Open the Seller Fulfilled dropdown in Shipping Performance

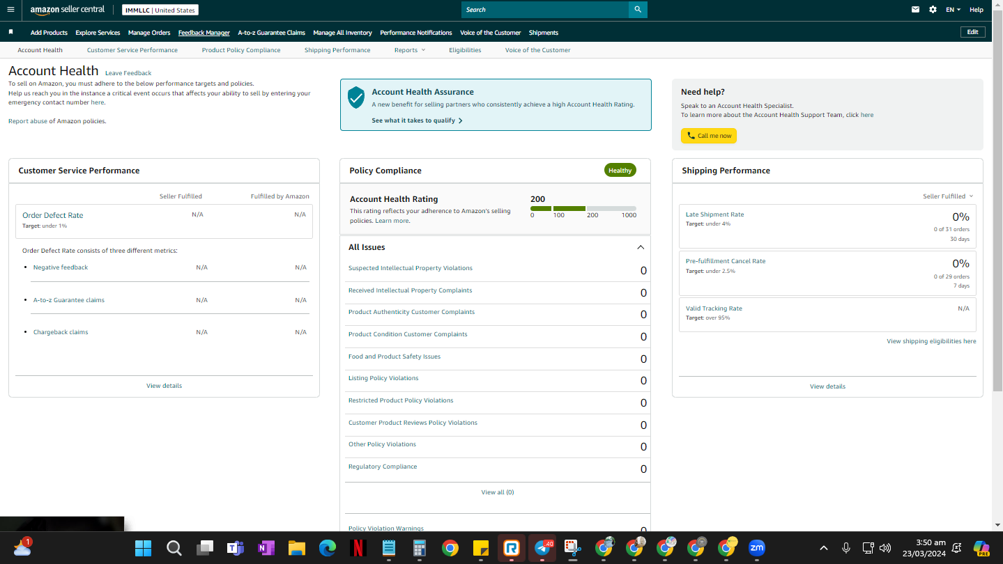point(948,196)
